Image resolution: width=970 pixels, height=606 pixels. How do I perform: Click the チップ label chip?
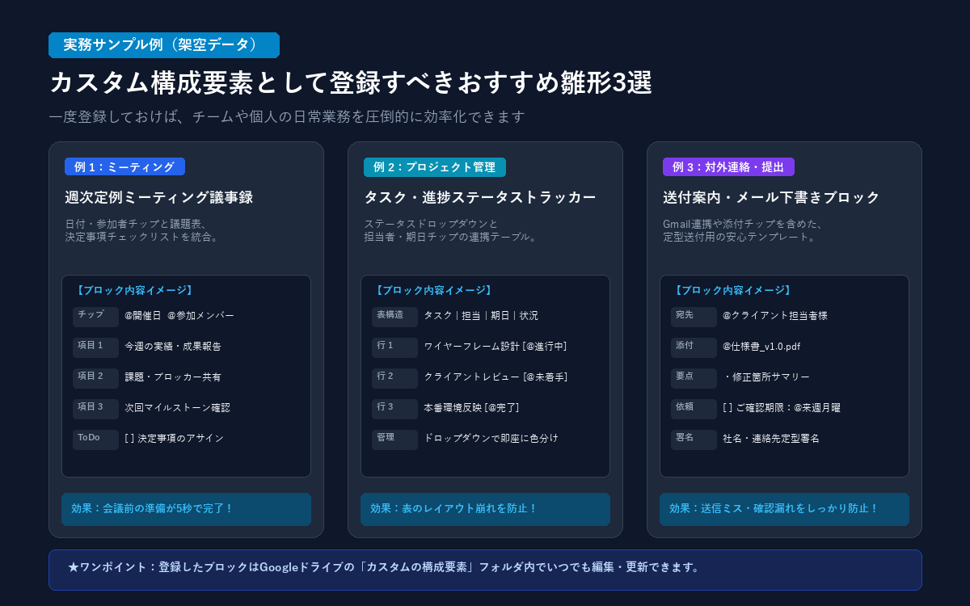coord(95,317)
